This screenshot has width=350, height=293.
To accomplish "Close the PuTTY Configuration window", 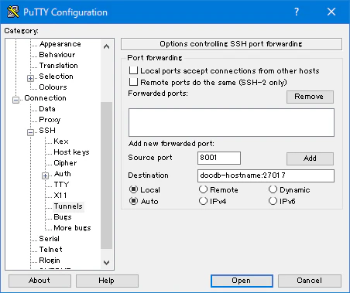I will [x=331, y=12].
